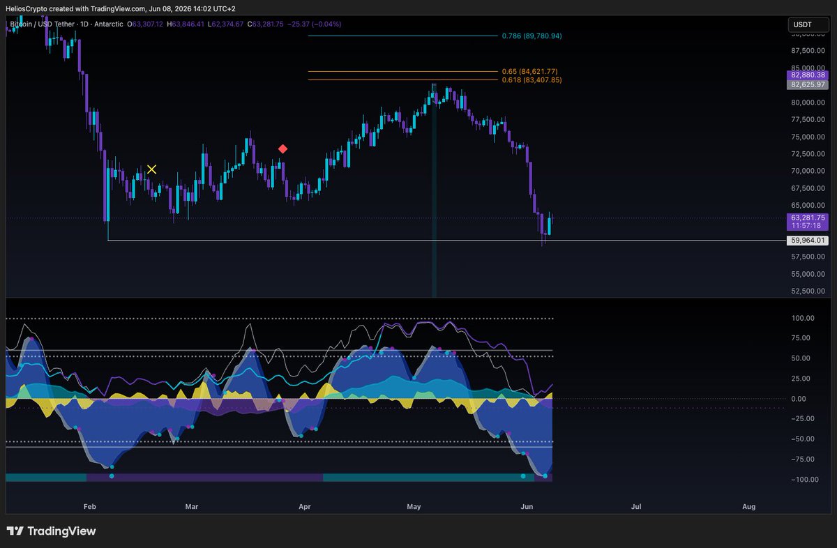Click the 75.00 oscillator scale value
Viewport: 837px width, 548px height.
(x=802, y=338)
